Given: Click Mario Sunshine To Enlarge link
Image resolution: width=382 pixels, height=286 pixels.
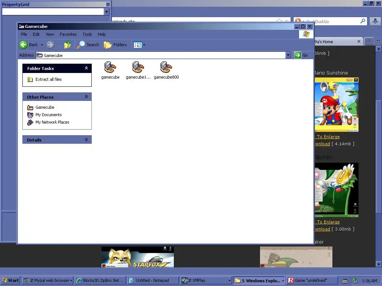Looking at the screenshot, I should [327, 137].
